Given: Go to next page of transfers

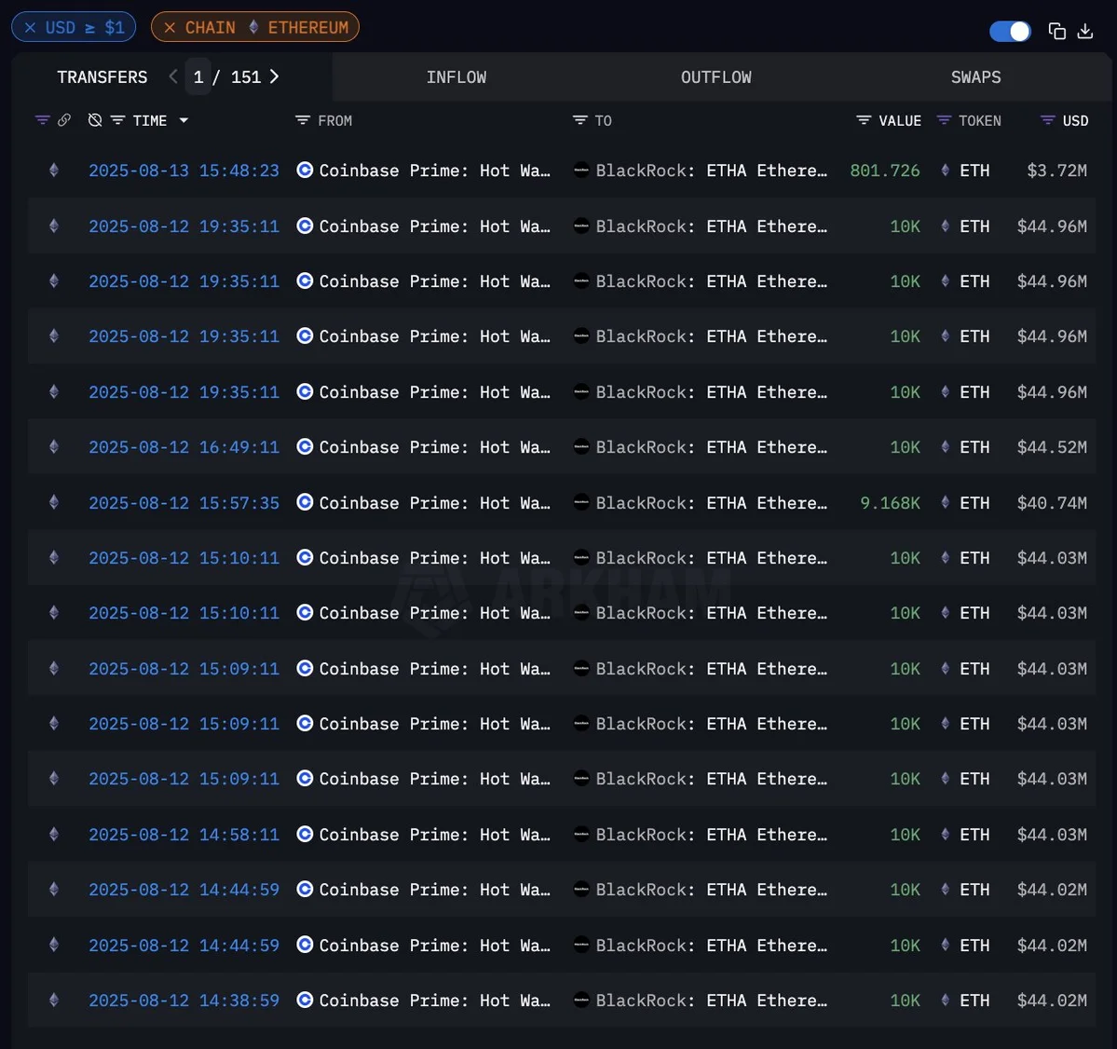Looking at the screenshot, I should 275,76.
